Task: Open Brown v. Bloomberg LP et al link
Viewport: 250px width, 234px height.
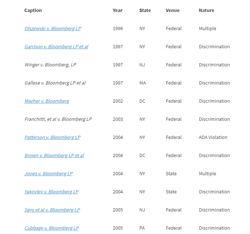Action: tap(54, 155)
